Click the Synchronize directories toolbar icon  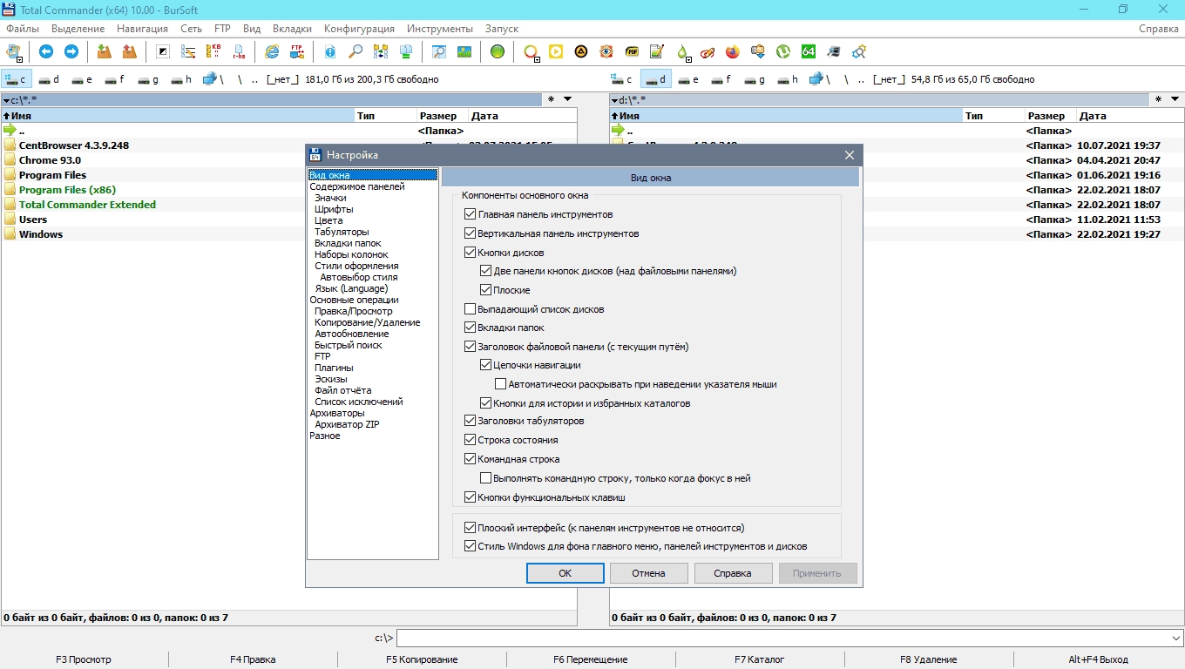pos(381,51)
